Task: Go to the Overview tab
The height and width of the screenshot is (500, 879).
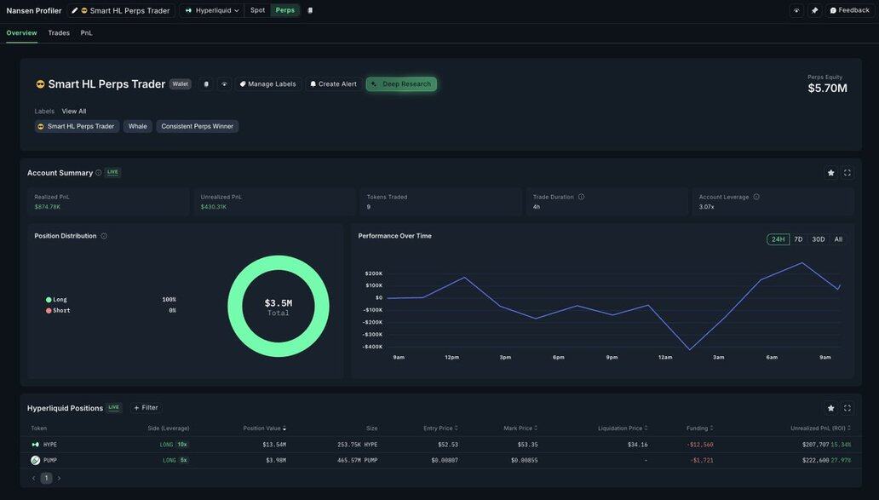Action: coord(21,33)
